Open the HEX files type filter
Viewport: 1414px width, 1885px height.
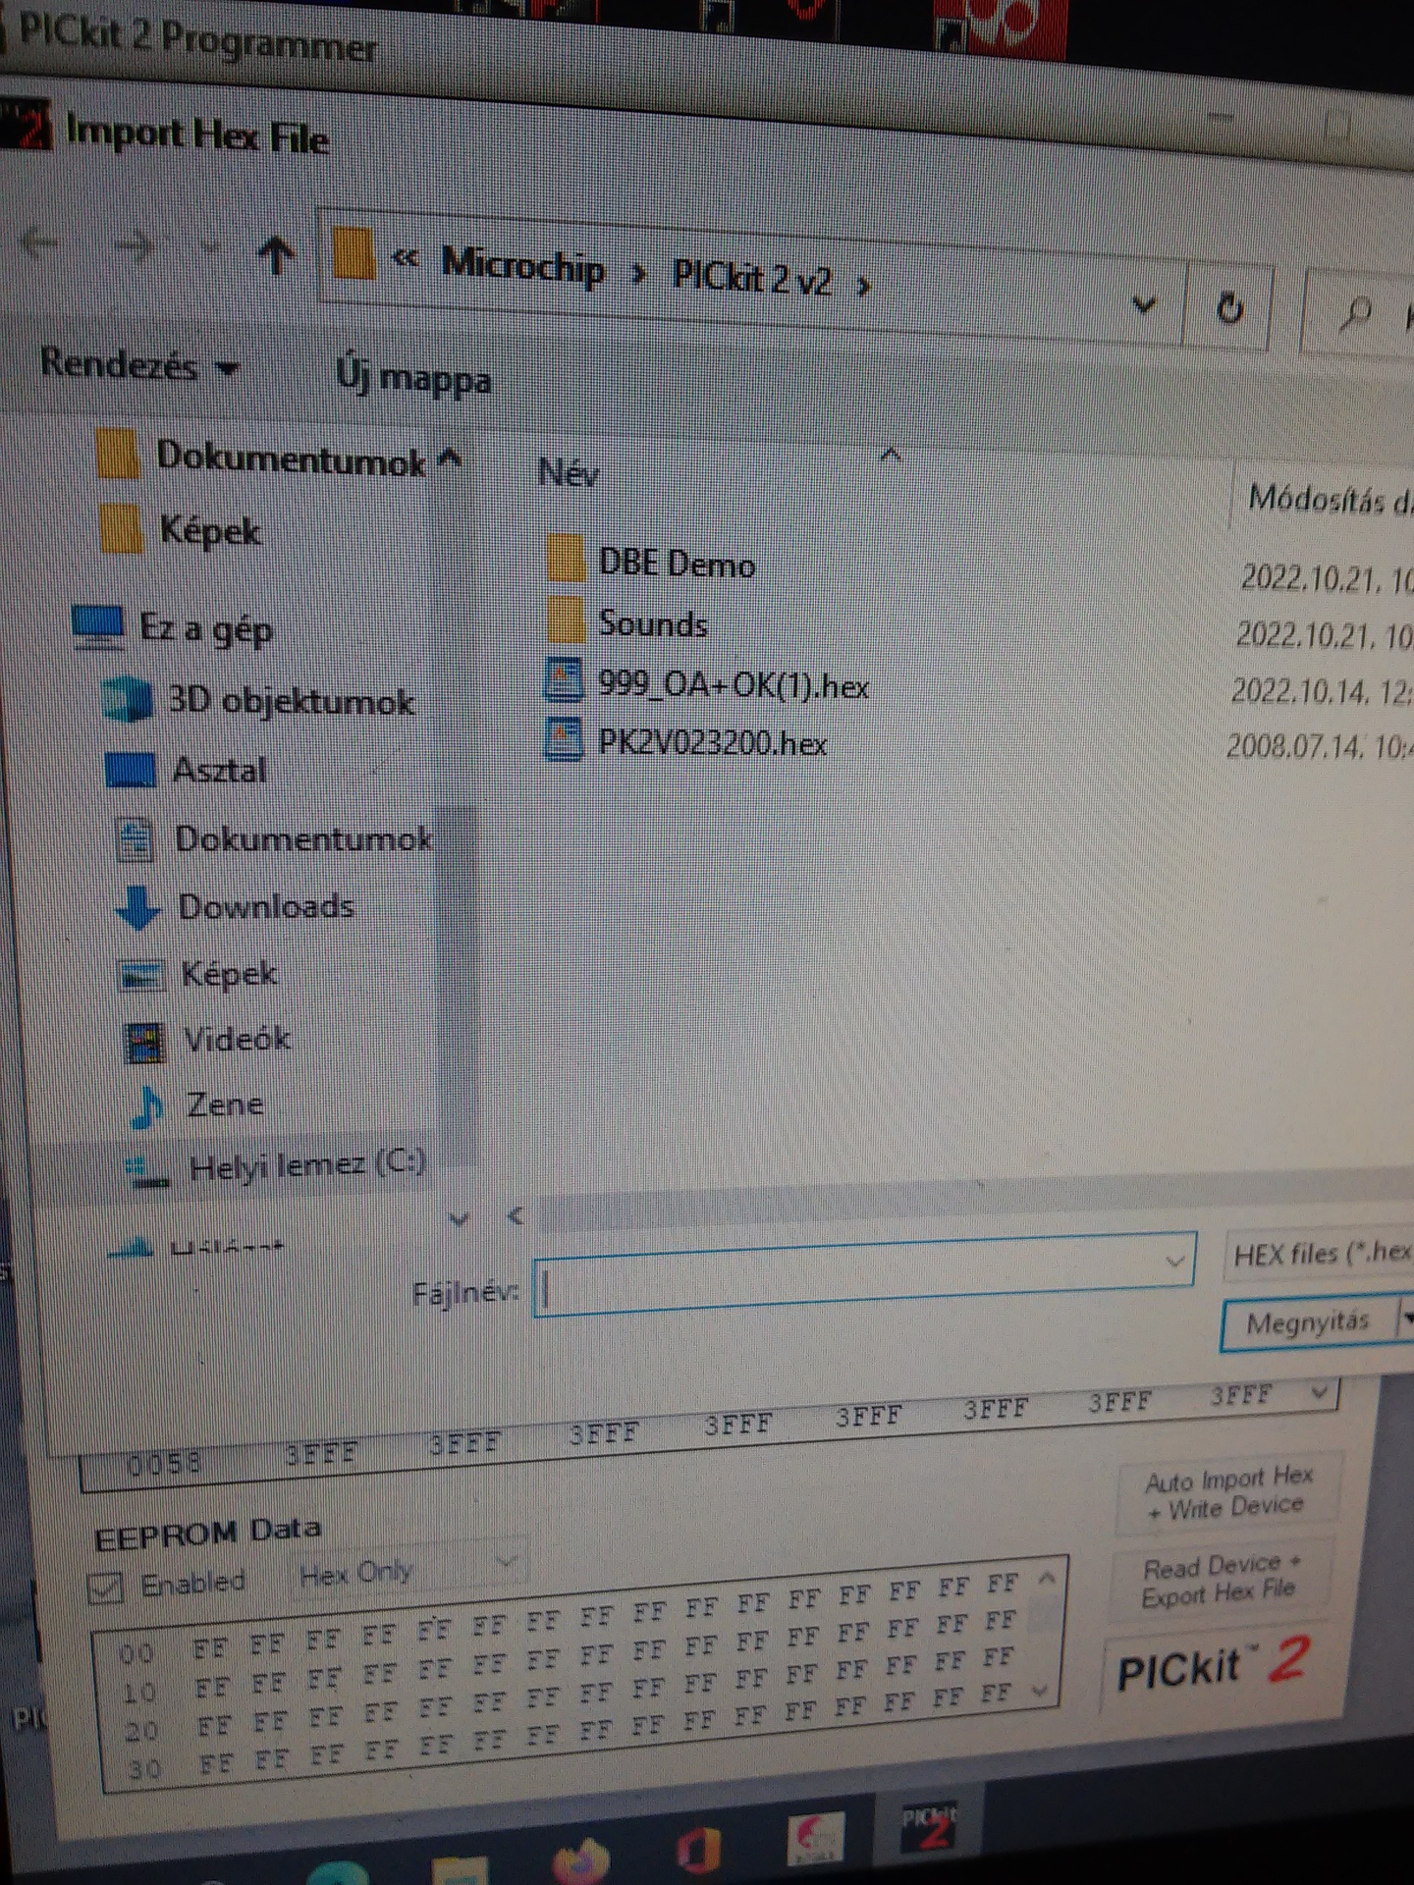click(1319, 1254)
